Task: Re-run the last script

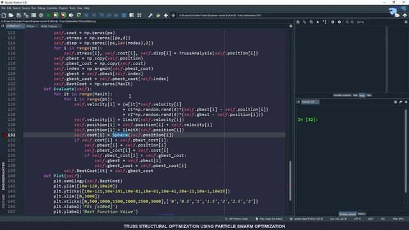Action: (79, 15)
